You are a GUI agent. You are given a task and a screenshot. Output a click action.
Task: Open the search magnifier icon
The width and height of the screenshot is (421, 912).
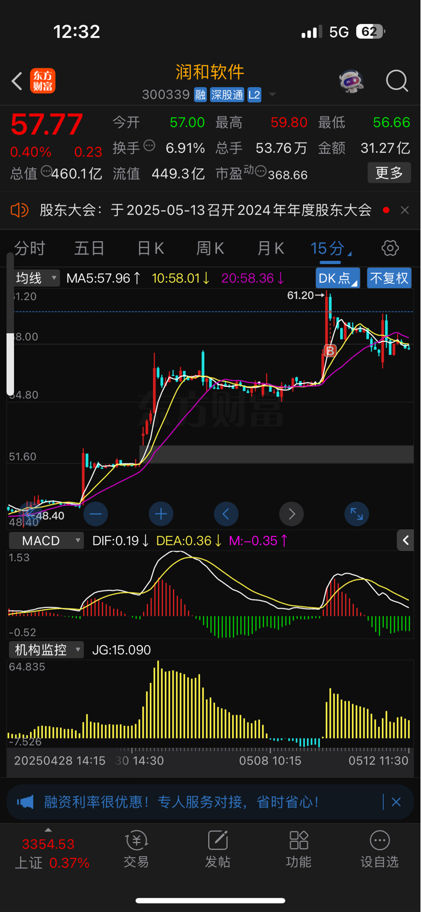click(397, 81)
